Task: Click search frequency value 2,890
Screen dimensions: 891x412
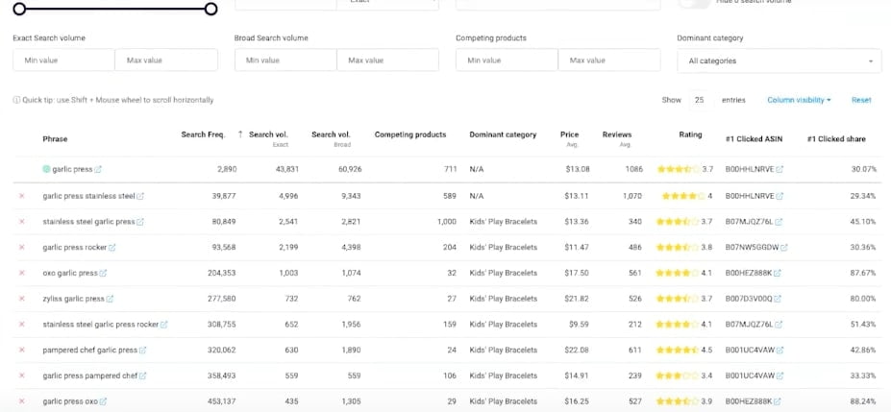Action: (x=227, y=169)
